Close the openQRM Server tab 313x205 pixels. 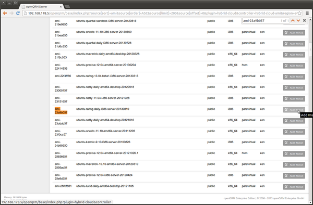pyautogui.click(x=61, y=7)
